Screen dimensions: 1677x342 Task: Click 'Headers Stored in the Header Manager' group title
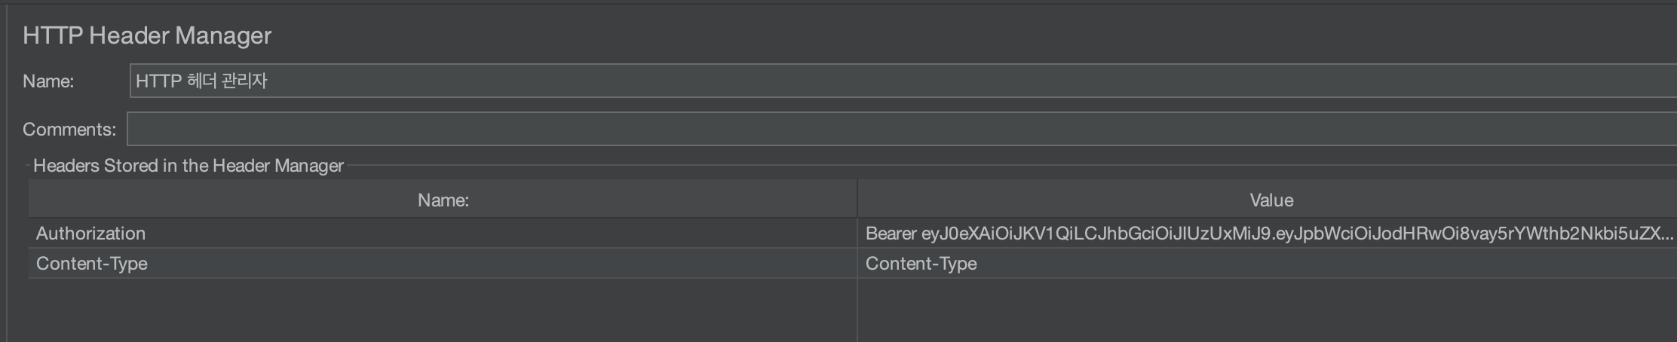tap(189, 166)
